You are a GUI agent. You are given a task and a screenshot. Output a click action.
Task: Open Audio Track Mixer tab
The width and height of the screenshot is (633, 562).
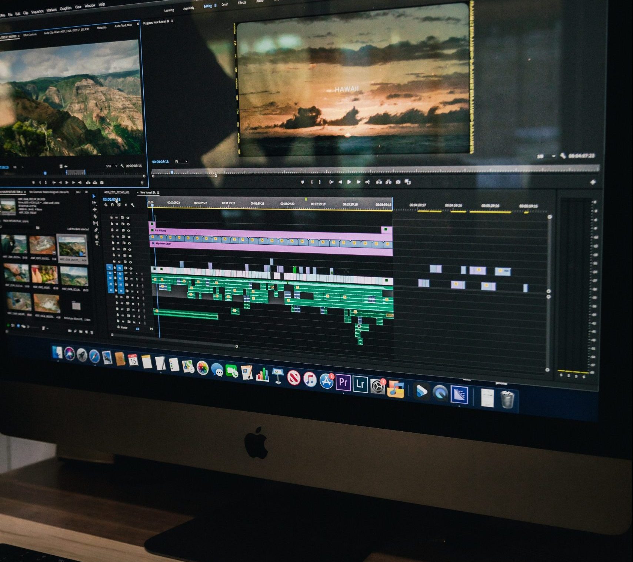click(x=123, y=26)
